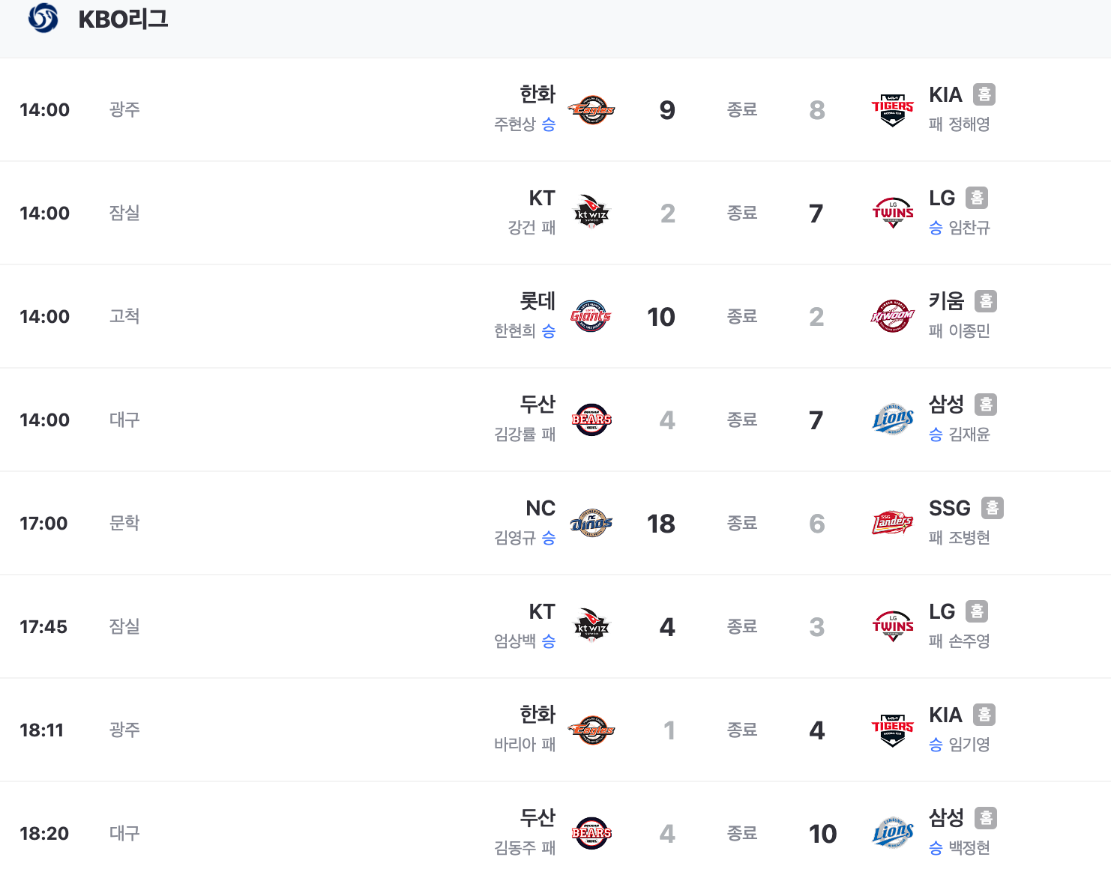This screenshot has width=1111, height=875.
Task: Click 종료 status of 한화 9-8 KIA game
Action: point(742,110)
